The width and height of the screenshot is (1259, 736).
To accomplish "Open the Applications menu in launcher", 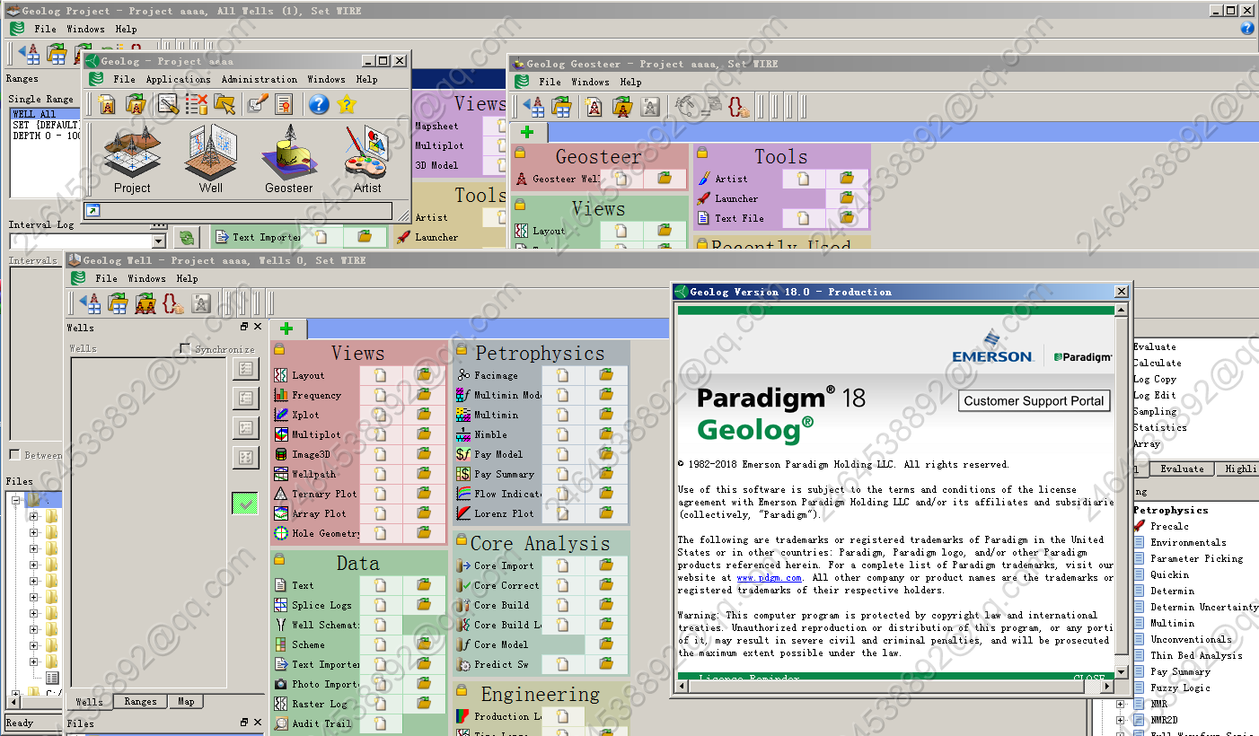I will (178, 79).
